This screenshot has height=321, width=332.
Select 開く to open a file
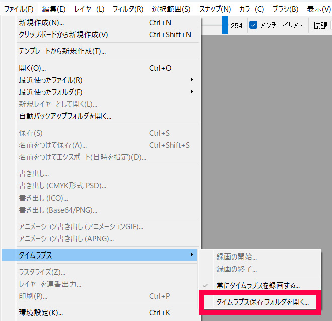[33, 68]
